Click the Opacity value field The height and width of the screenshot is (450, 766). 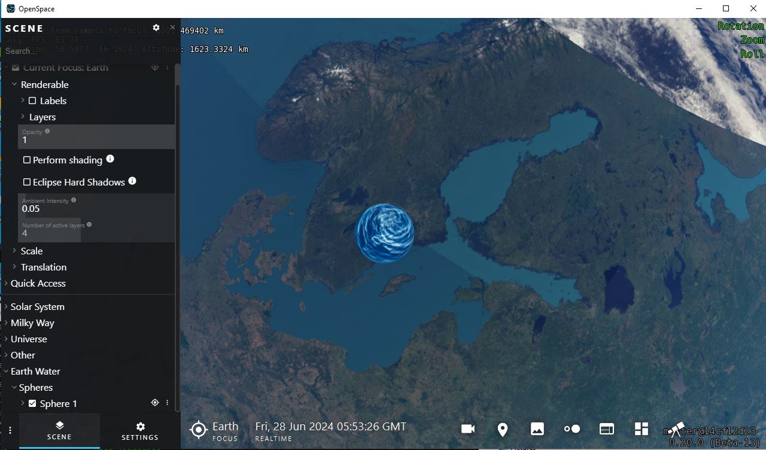pos(97,136)
